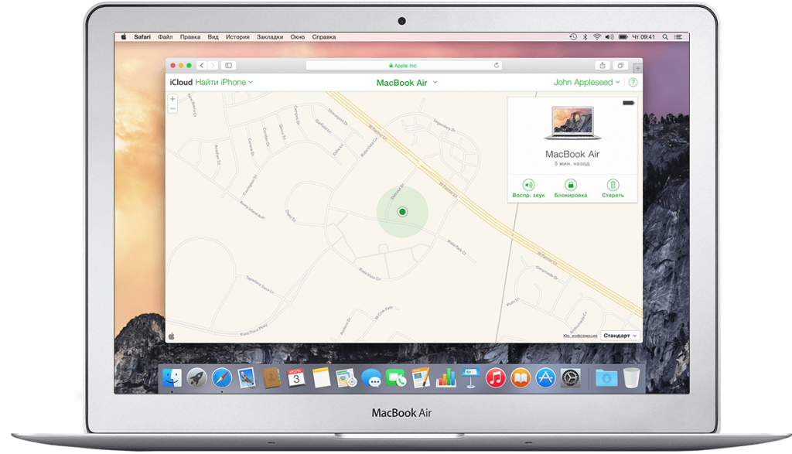The image size is (792, 454).
Task: Expand the Найти iPhone app switcher
Action: (224, 82)
